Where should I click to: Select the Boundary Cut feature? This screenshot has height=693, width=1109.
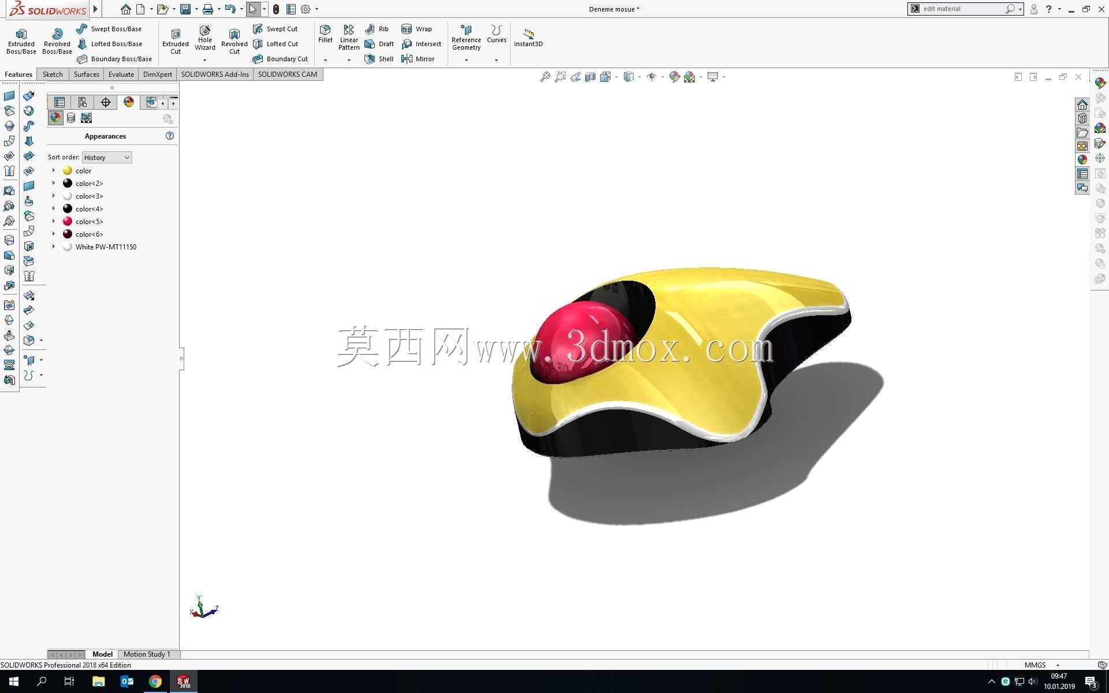[x=281, y=59]
